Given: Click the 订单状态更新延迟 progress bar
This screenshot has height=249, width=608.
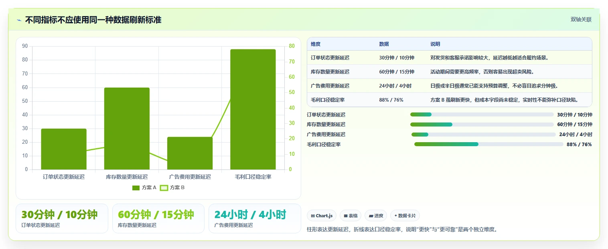Looking at the screenshot, I should [482, 114].
